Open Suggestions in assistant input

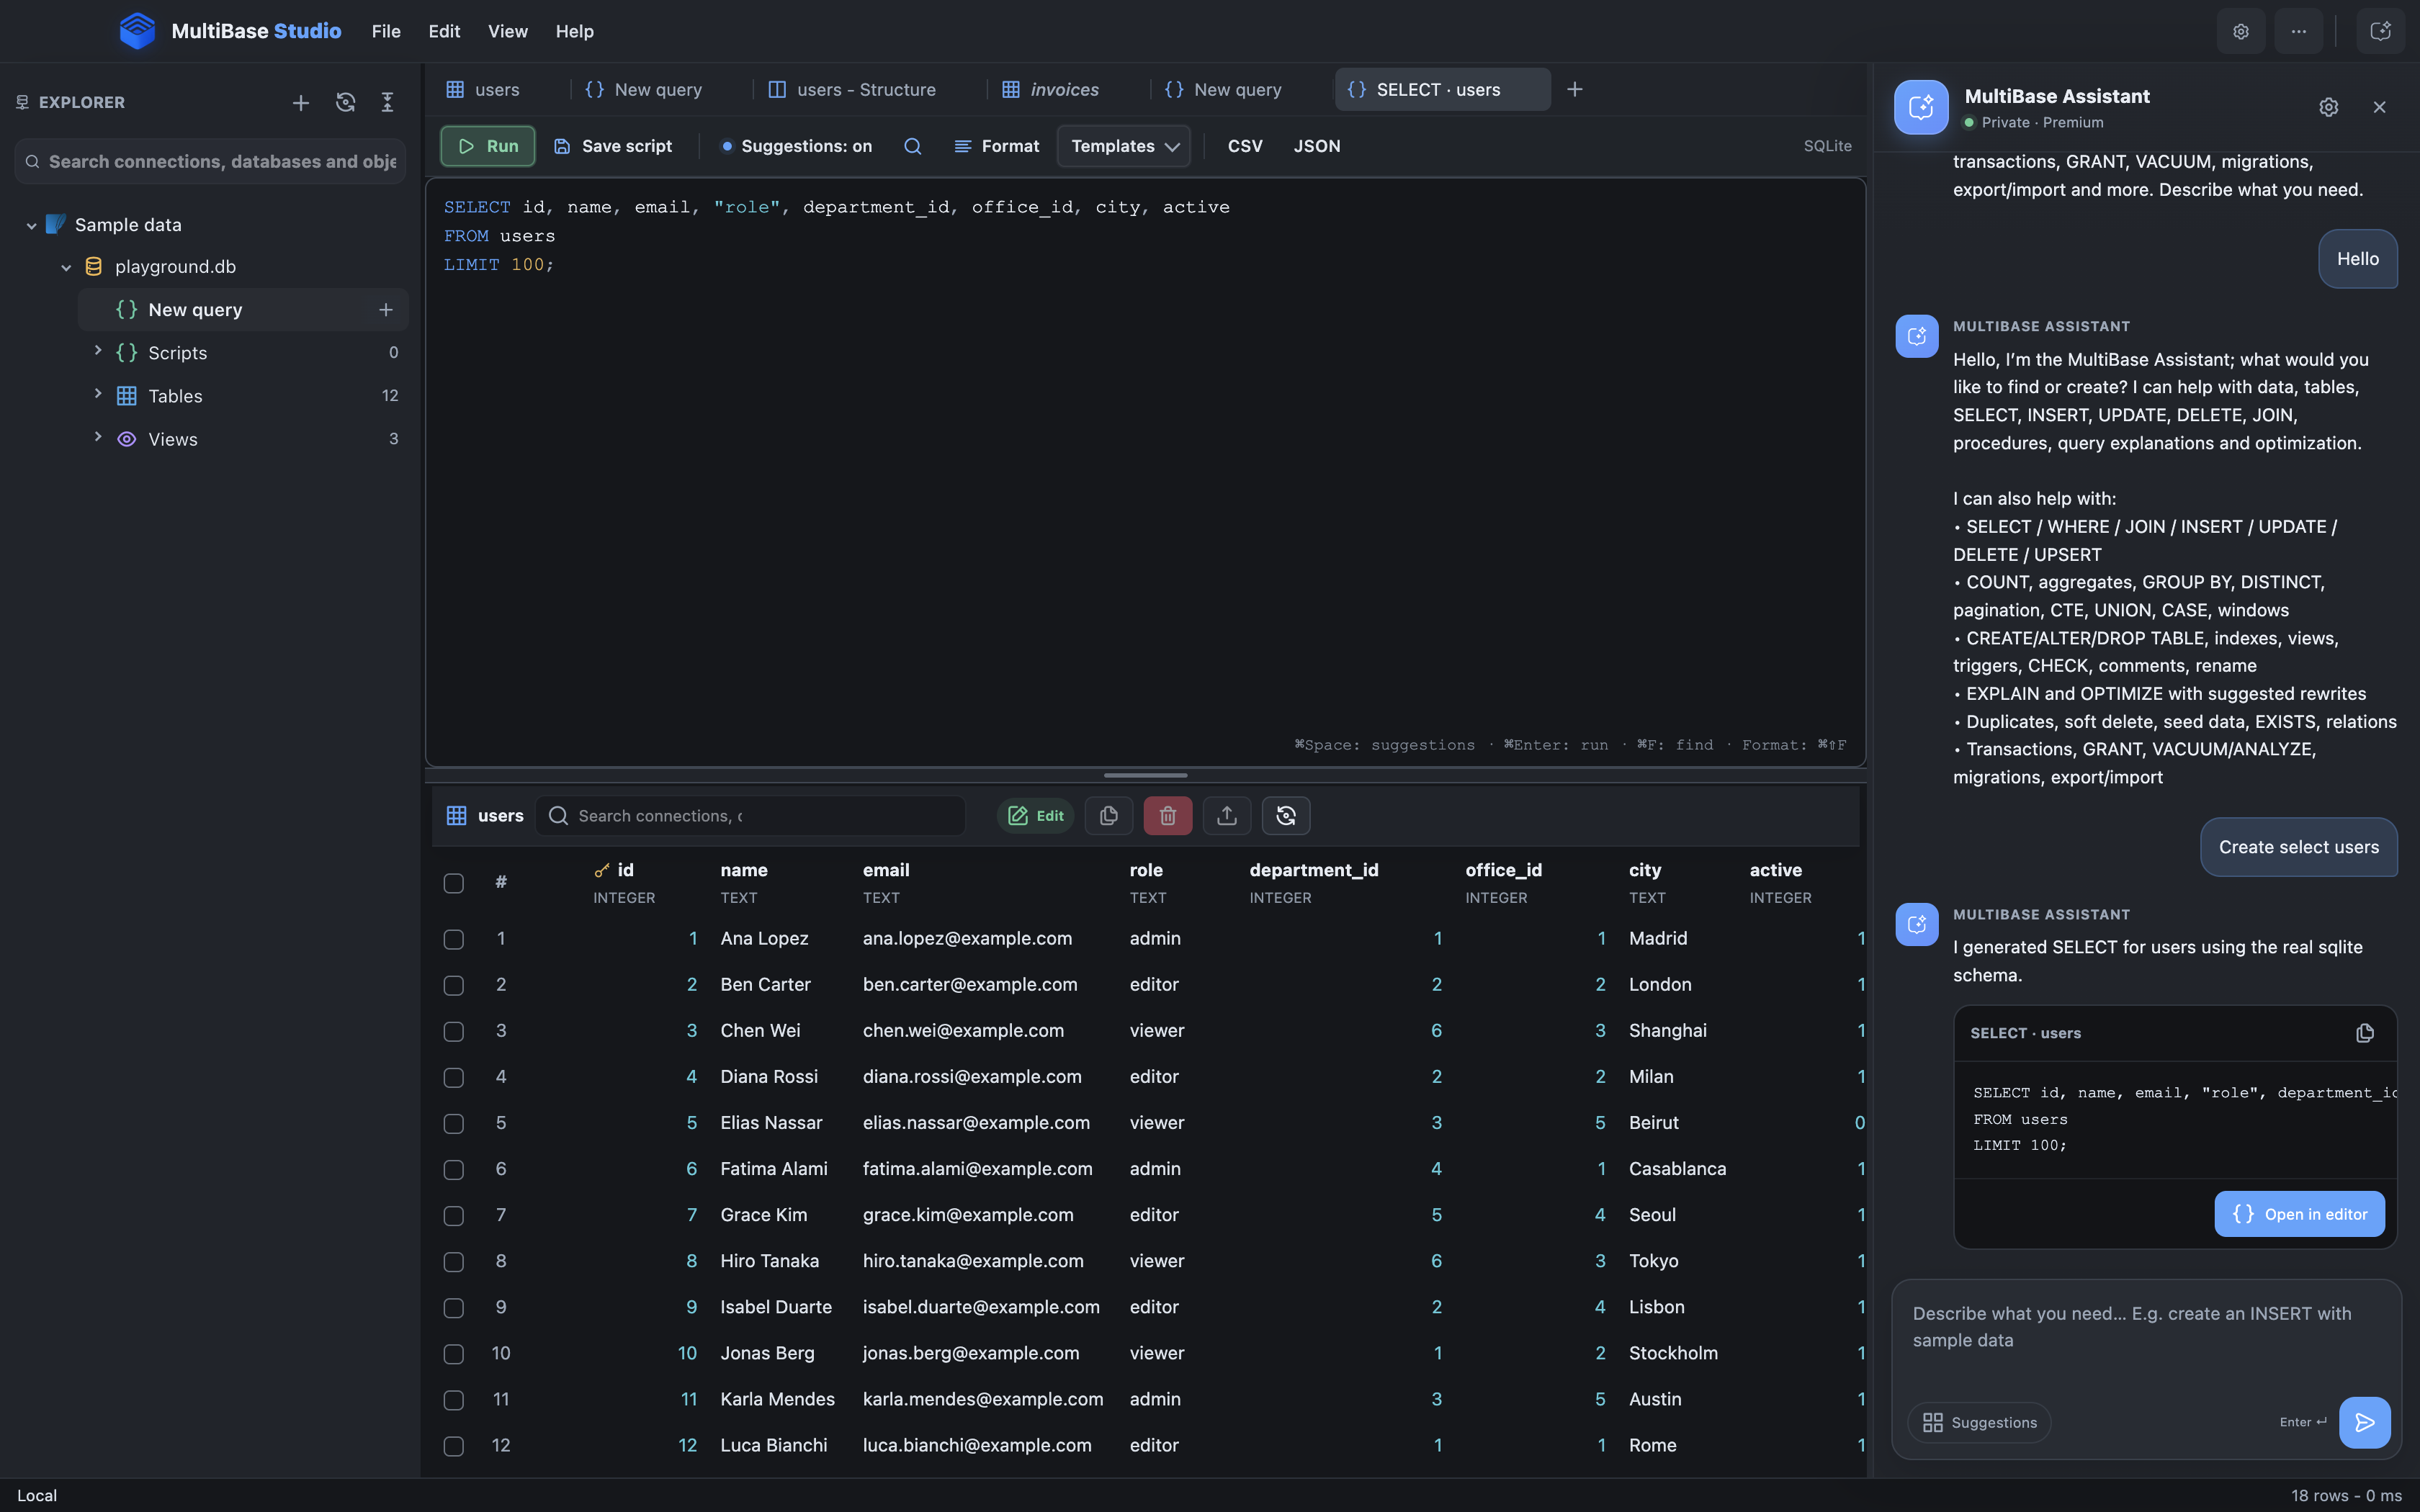tap(1979, 1422)
